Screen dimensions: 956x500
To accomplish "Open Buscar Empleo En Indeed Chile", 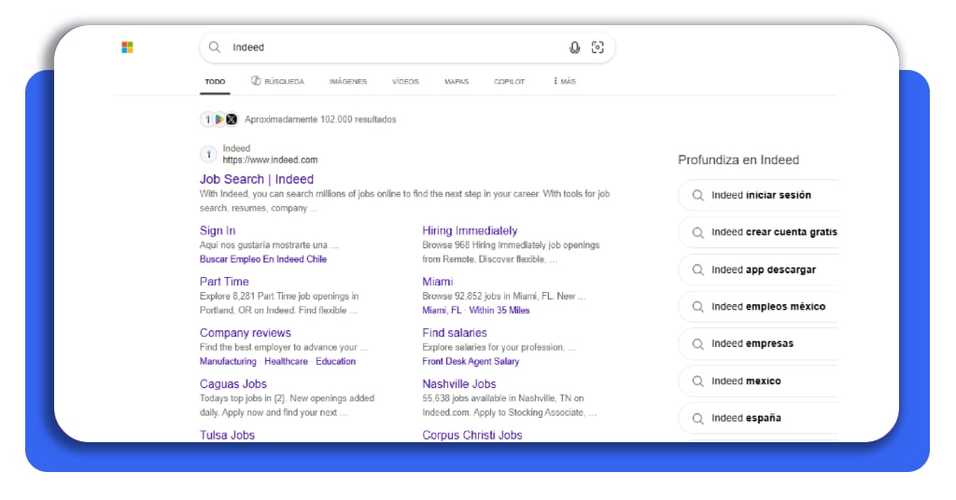I will [x=263, y=259].
